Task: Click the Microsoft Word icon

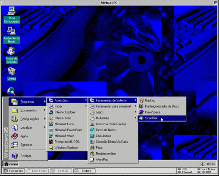Action: tap(51, 136)
